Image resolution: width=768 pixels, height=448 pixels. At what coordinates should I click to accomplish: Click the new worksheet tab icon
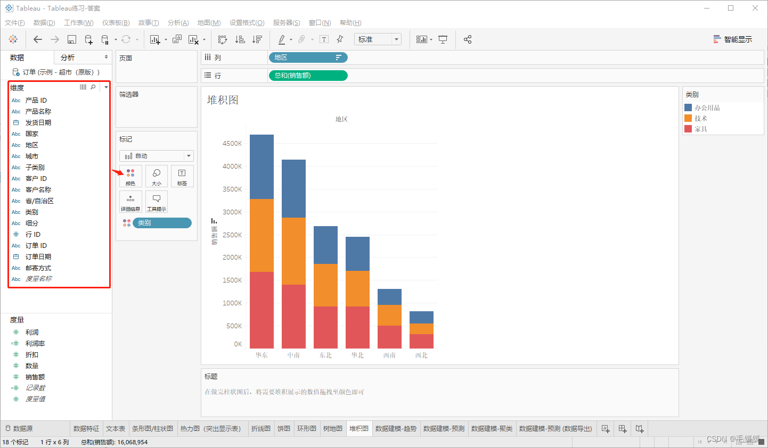[605, 429]
